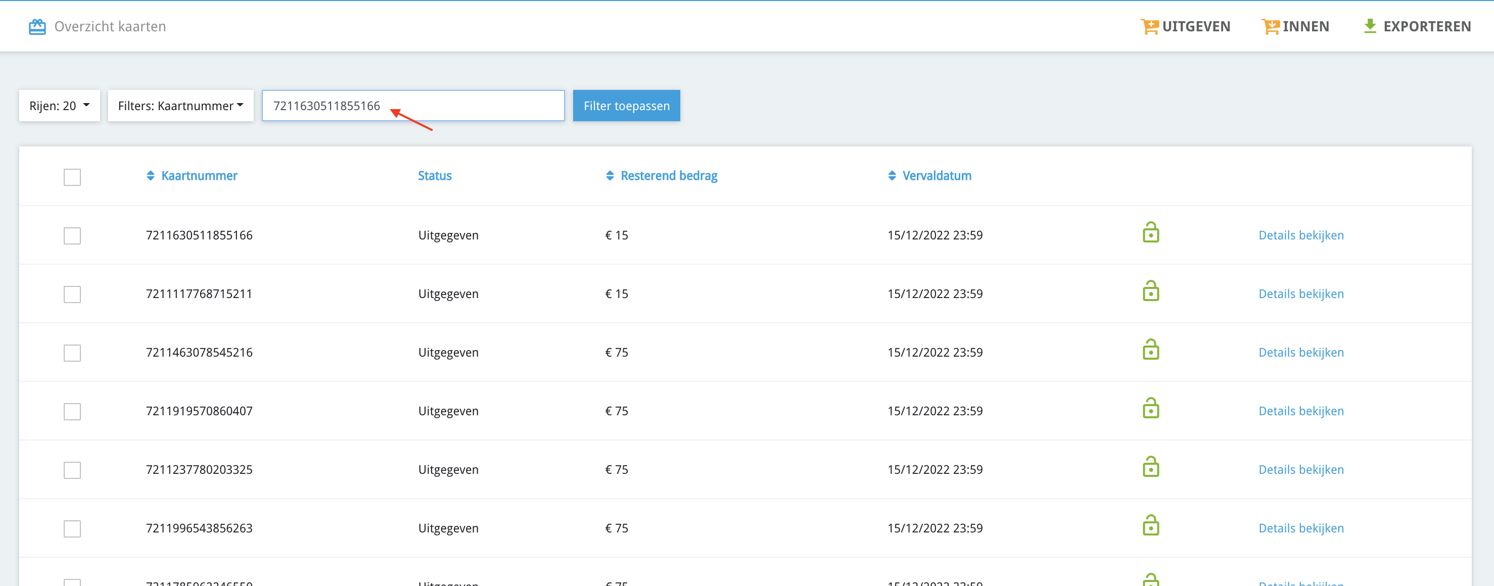Image resolution: width=1494 pixels, height=586 pixels.
Task: Click the green download icon next to Exporteren
Action: click(1370, 26)
